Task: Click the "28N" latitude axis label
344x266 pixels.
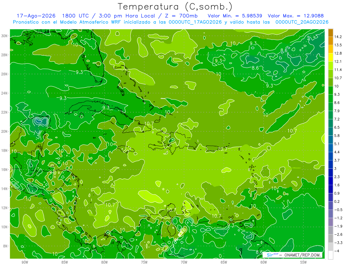Action: point(5,55)
